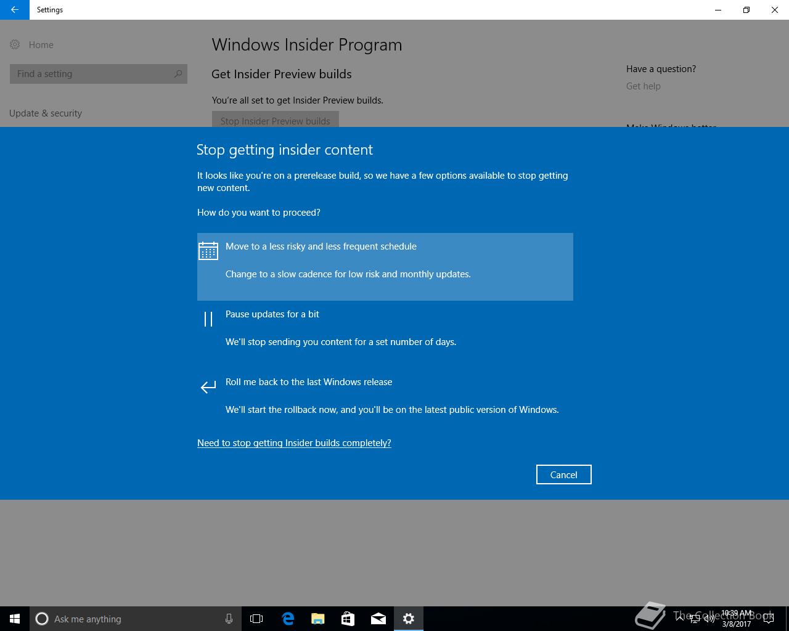Open Mail app from taskbar
Viewport: 789px width, 631px height.
coord(378,619)
